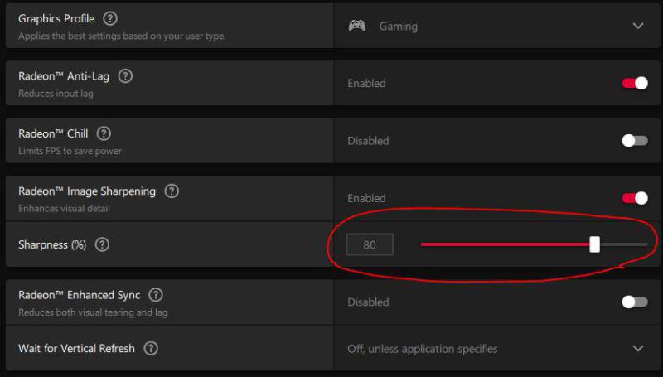Click the Sharpness value field showing 80
This screenshot has width=663, height=377.
[370, 244]
